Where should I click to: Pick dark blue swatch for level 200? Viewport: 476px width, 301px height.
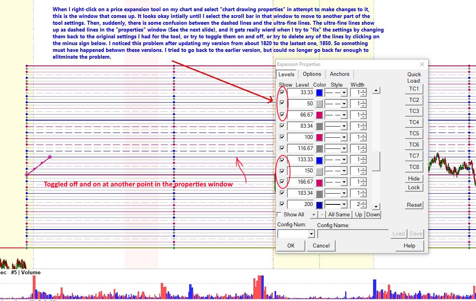click(319, 204)
